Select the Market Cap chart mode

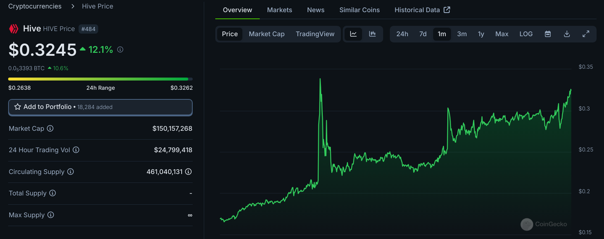click(267, 34)
